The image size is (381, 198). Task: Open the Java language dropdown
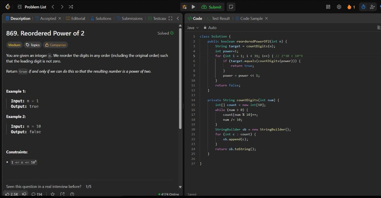click(193, 28)
